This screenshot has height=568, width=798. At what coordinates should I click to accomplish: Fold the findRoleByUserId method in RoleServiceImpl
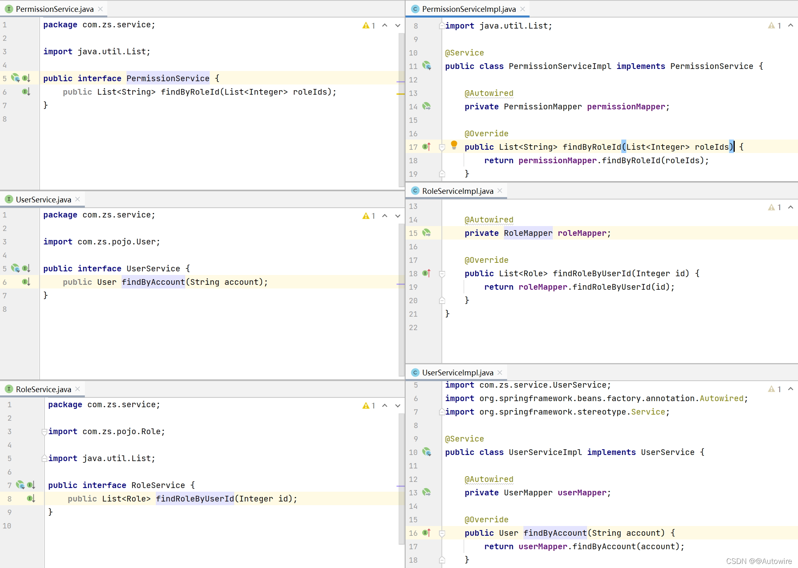pyautogui.click(x=442, y=273)
